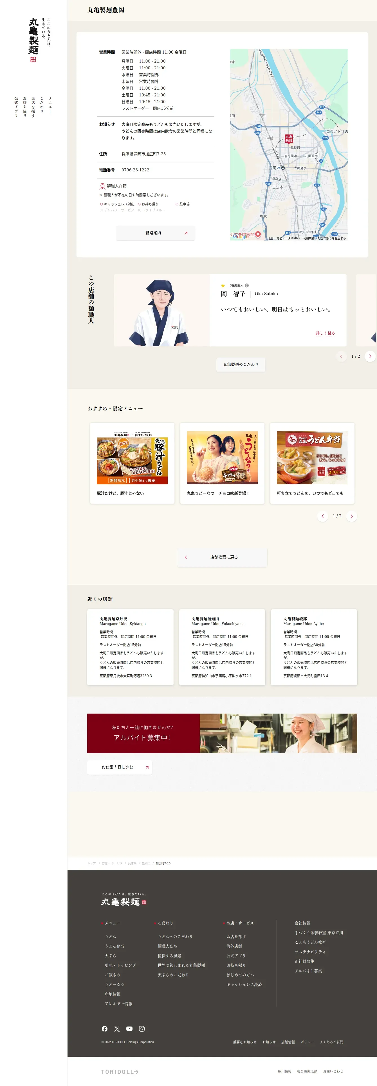Click the footer 丸亀製麺 logo
The image size is (377, 1086).
click(124, 900)
